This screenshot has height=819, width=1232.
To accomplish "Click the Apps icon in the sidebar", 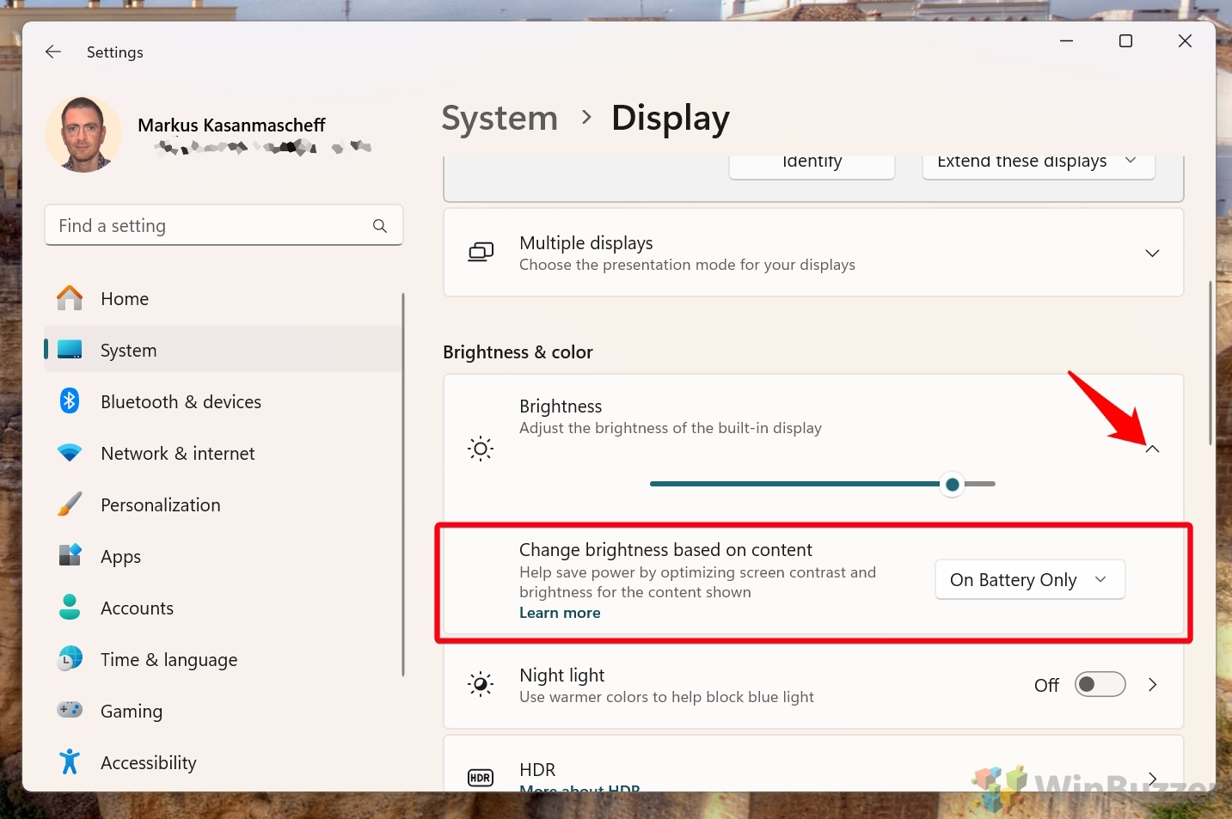I will (x=70, y=555).
